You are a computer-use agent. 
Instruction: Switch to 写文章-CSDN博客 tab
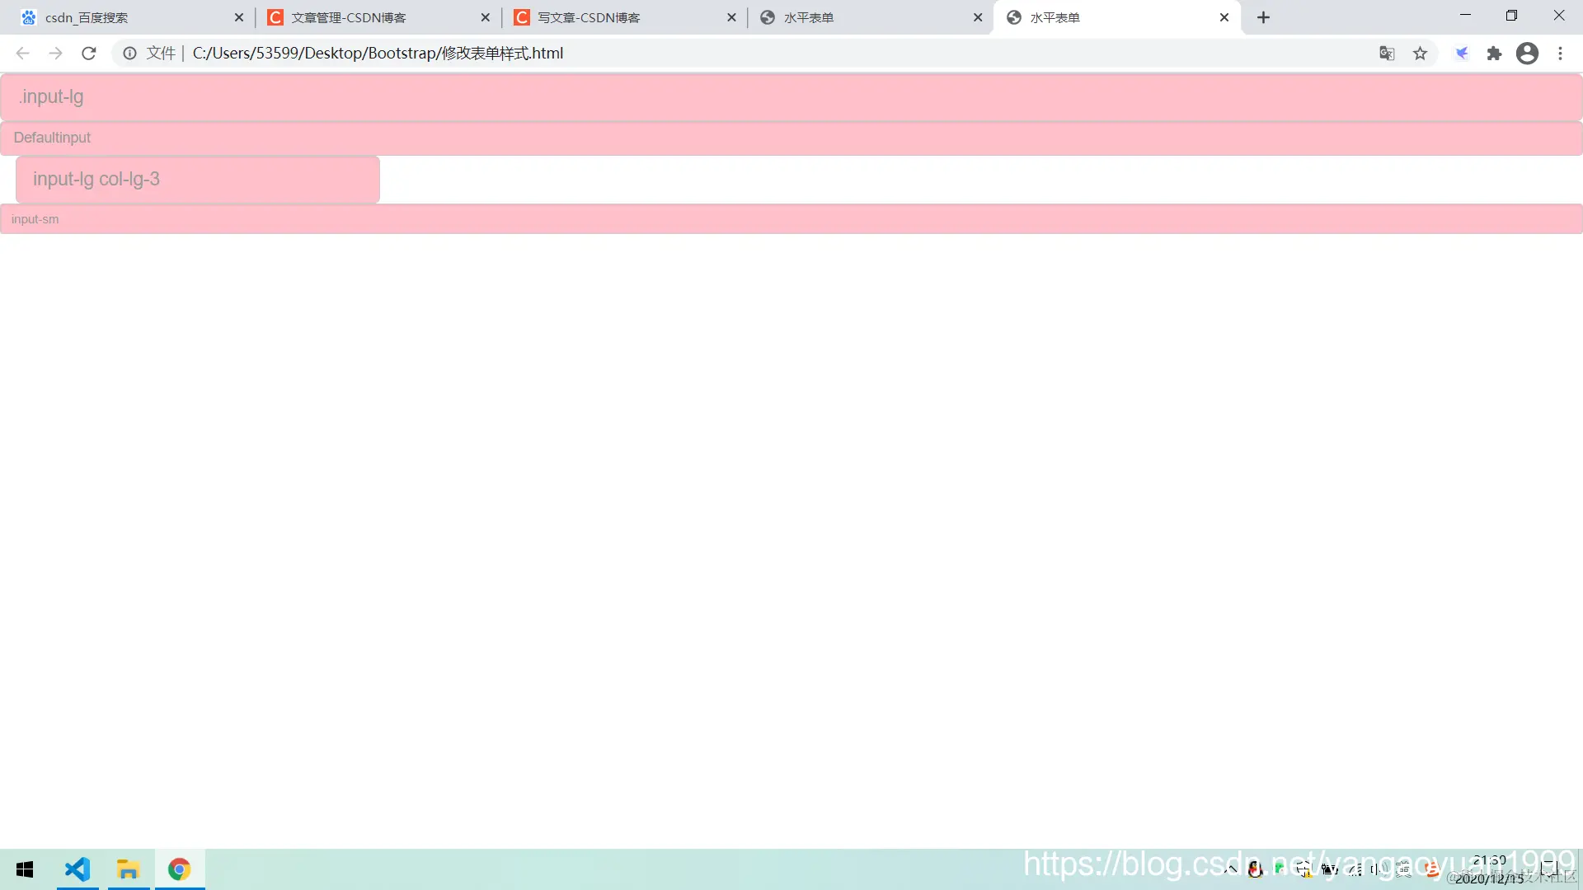(x=618, y=17)
